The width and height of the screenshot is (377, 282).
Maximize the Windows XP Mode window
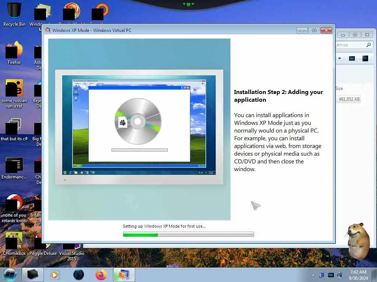tap(314, 30)
